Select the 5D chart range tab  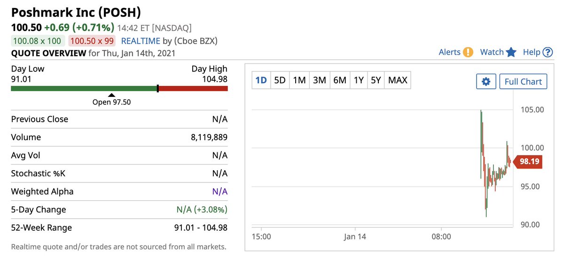click(x=280, y=80)
